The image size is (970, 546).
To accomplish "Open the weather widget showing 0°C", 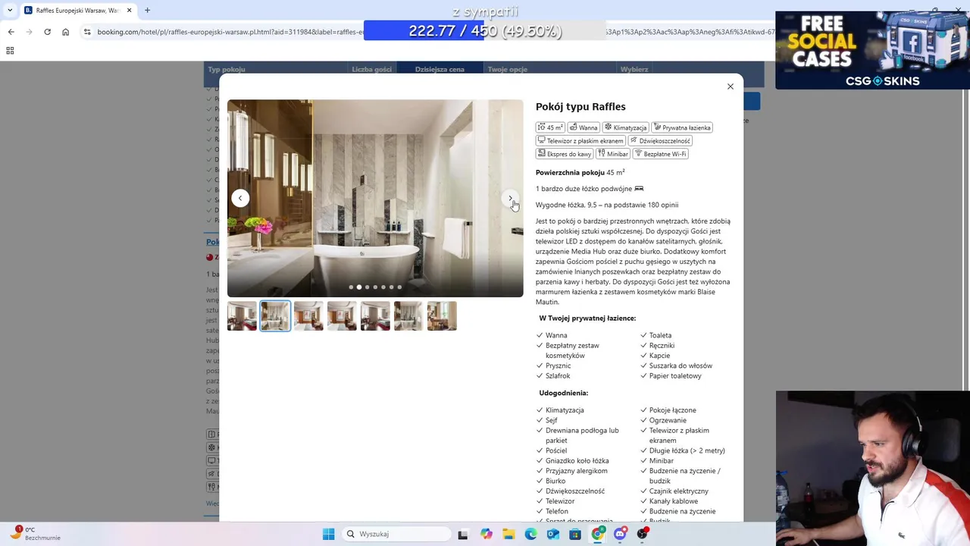I will [34, 533].
